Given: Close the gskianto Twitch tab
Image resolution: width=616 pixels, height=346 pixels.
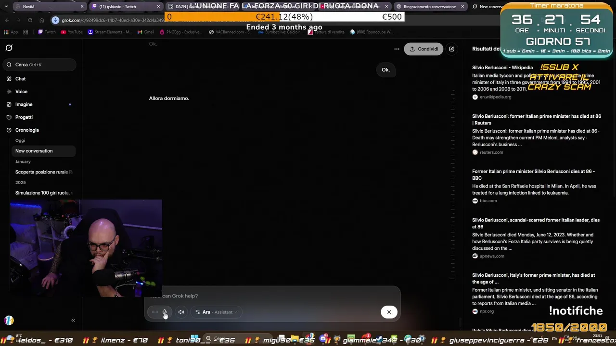Looking at the screenshot, I should pos(158,7).
